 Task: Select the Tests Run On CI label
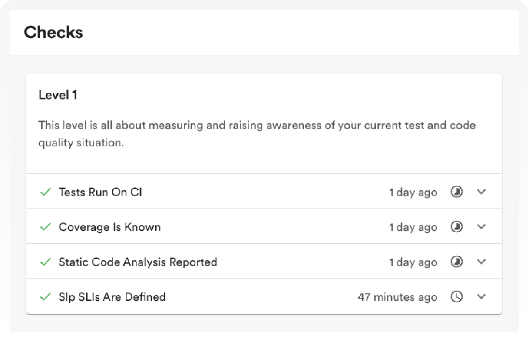click(x=100, y=192)
